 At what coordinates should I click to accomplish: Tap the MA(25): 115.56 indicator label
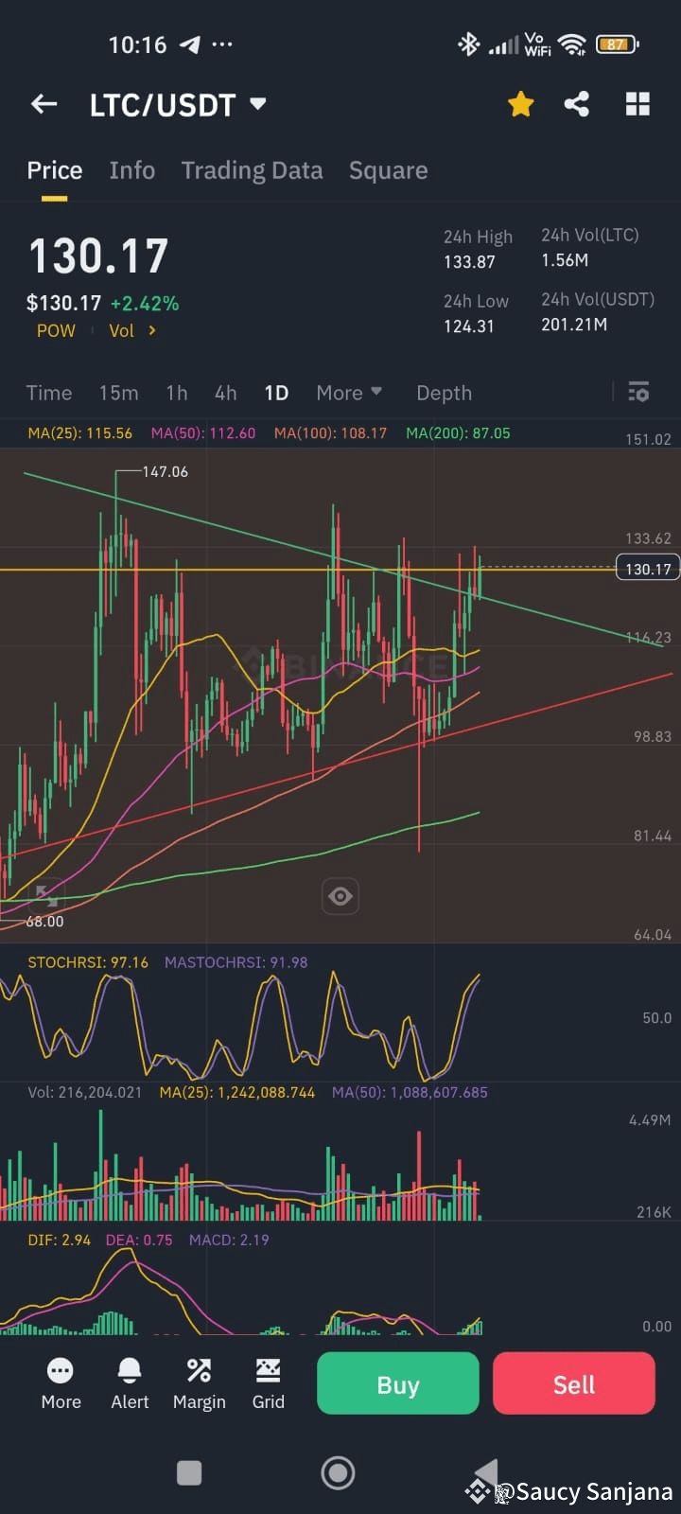point(80,433)
